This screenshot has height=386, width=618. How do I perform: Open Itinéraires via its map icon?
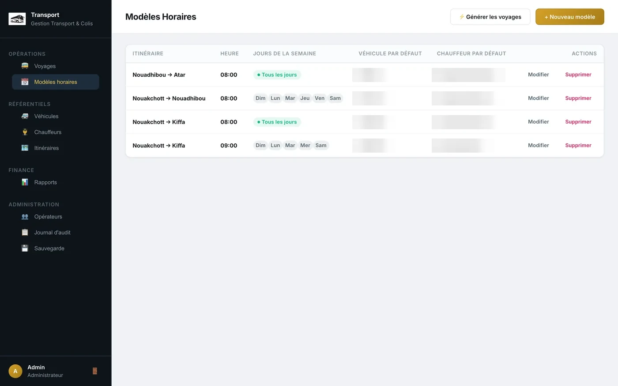(25, 148)
